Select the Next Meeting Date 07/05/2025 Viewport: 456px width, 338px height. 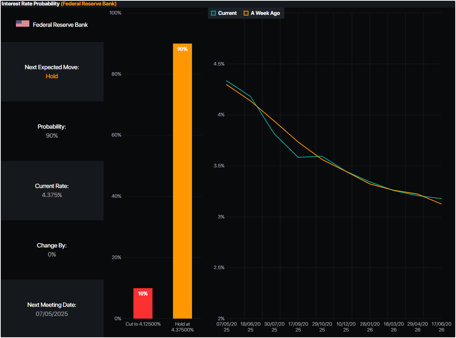click(52, 314)
